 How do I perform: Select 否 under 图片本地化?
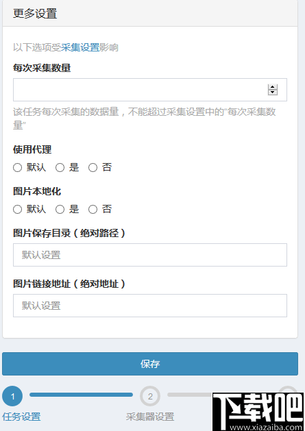[x=93, y=209]
